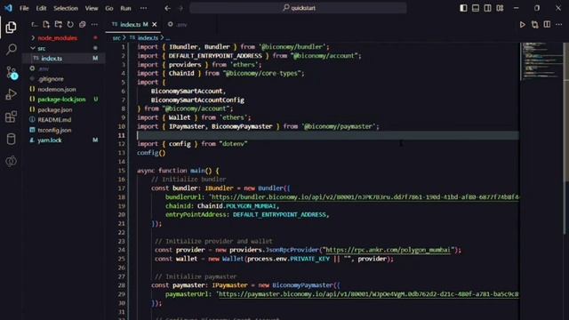Open the Explorer view in activity bar

point(11,28)
